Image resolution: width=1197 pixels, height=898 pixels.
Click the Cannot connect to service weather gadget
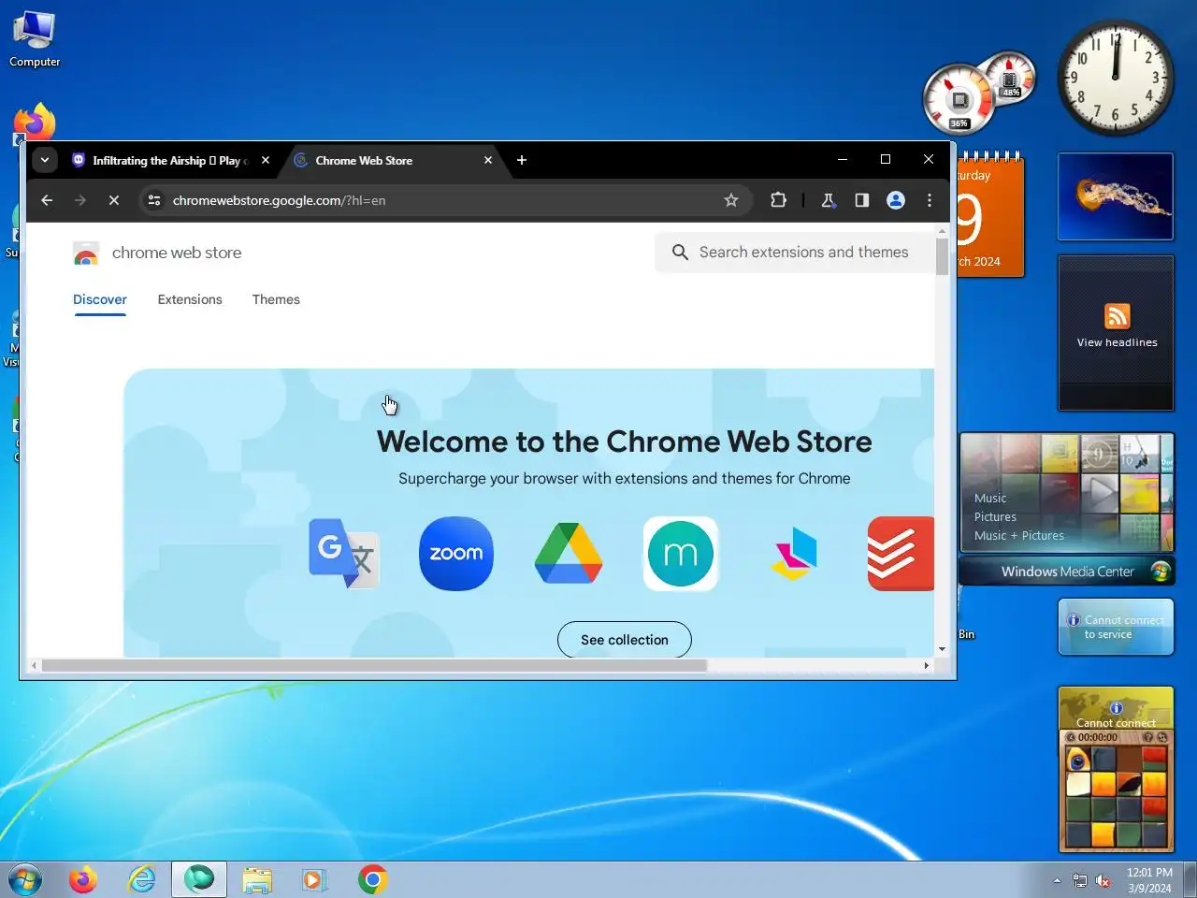coord(1116,627)
